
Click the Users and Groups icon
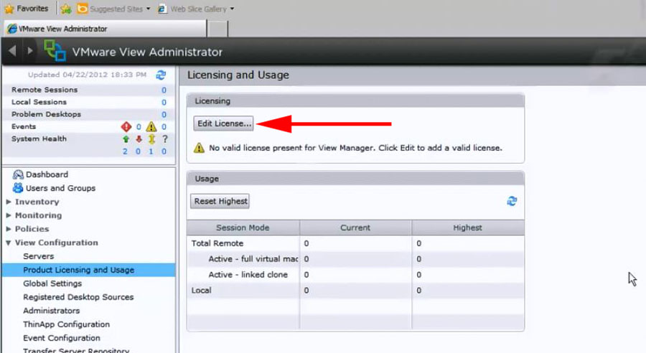click(18, 188)
